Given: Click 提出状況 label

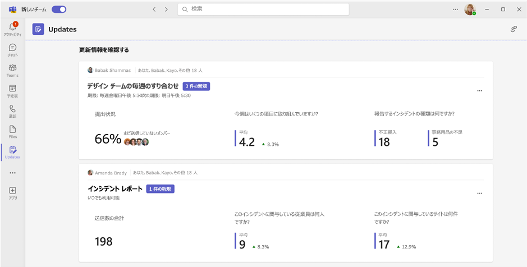Looking at the screenshot, I should 105,114.
